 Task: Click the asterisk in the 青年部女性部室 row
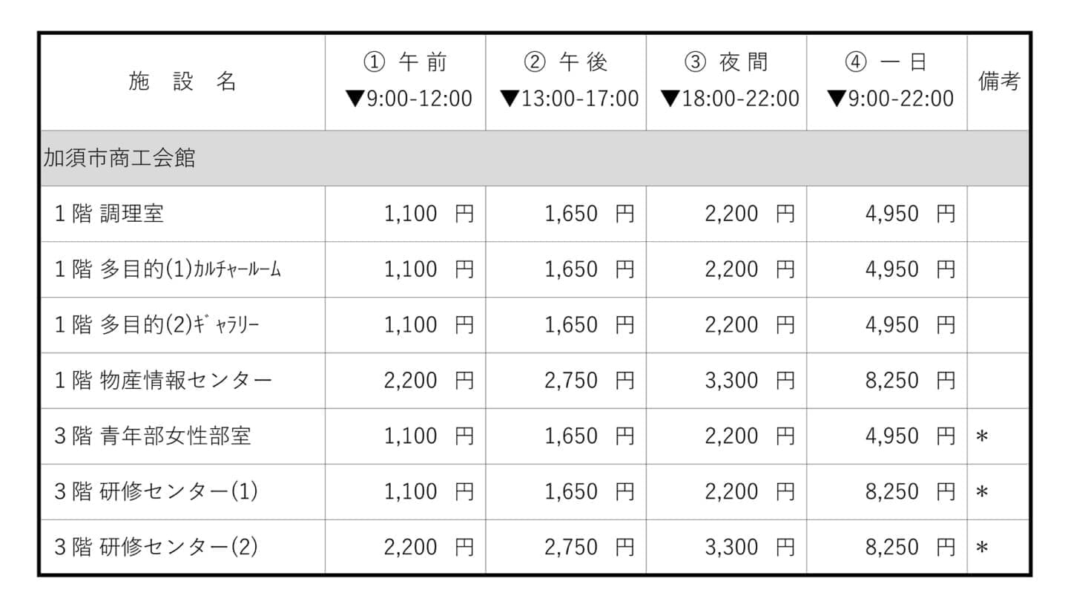(983, 437)
